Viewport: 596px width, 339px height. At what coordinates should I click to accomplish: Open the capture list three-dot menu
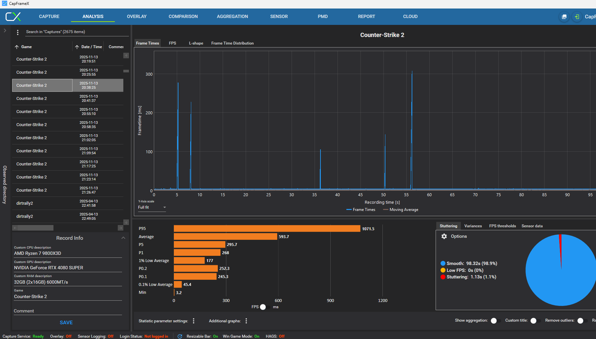18,32
